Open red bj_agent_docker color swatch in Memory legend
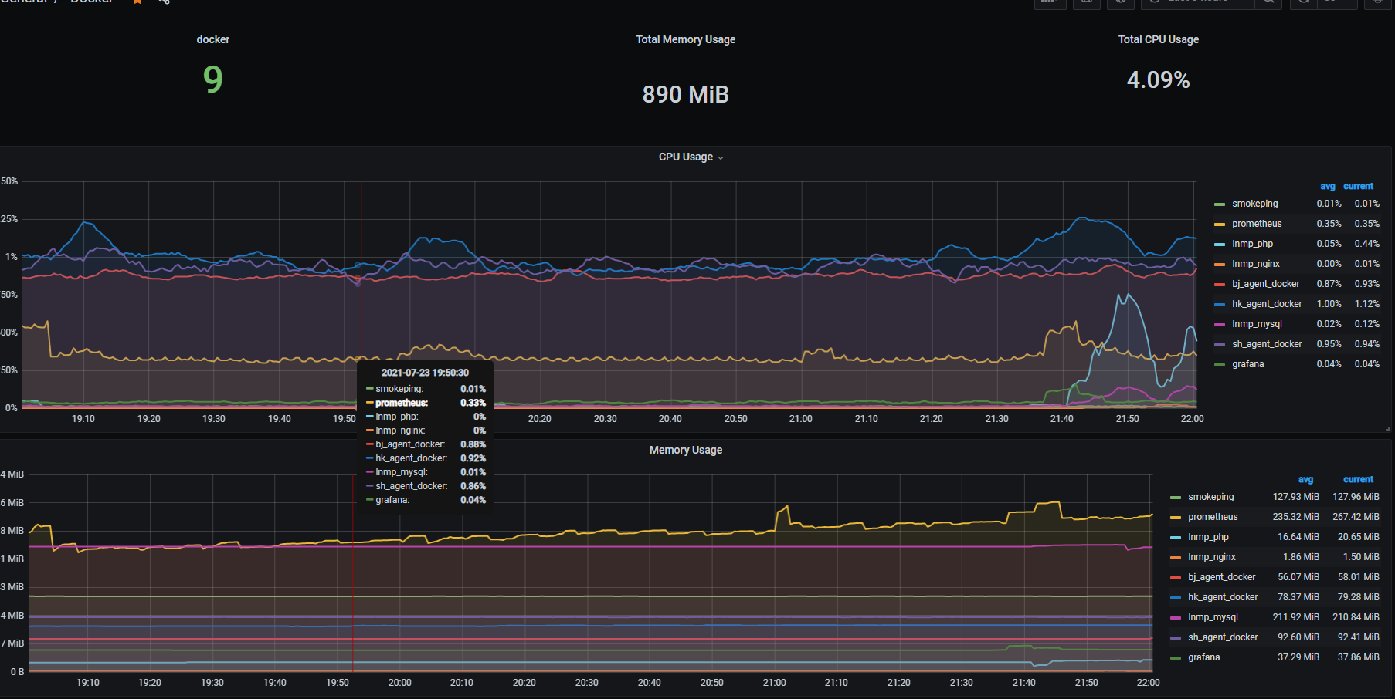The width and height of the screenshot is (1395, 699). (1175, 578)
